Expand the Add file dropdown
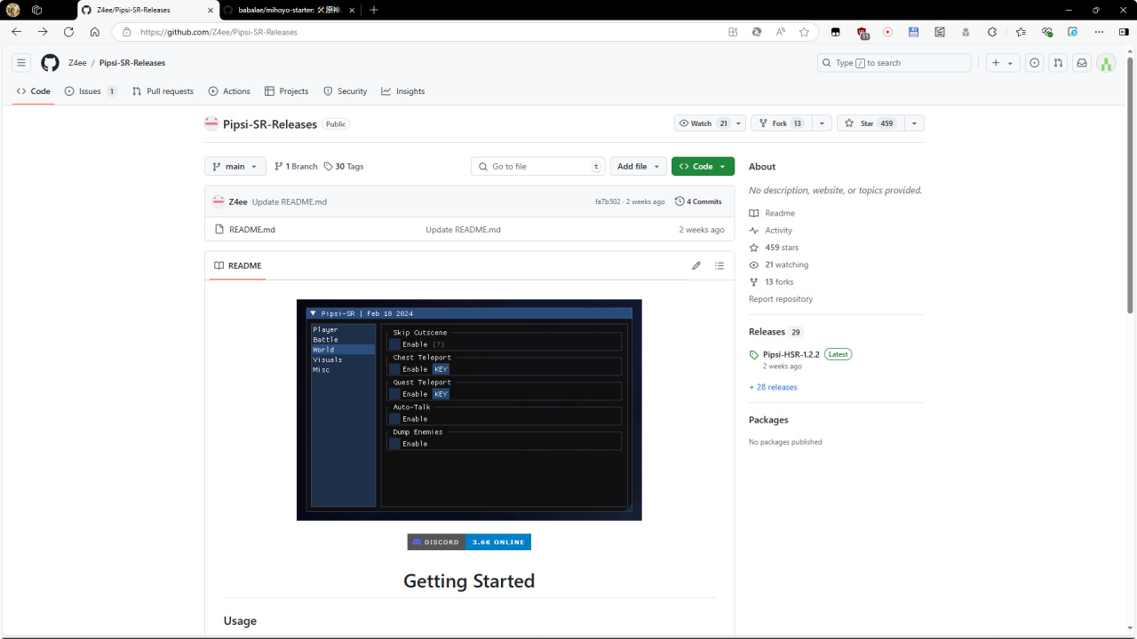Viewport: 1137px width, 639px height. (x=638, y=166)
